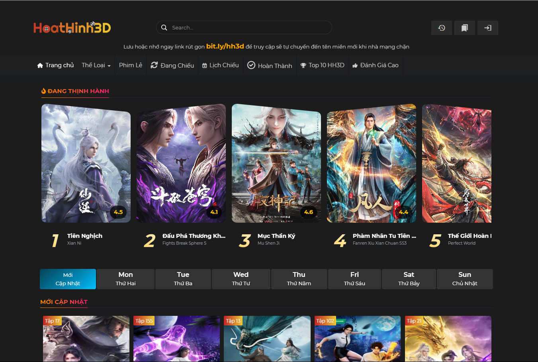Click the search magnifier icon
The height and width of the screenshot is (362, 538).
pos(164,27)
